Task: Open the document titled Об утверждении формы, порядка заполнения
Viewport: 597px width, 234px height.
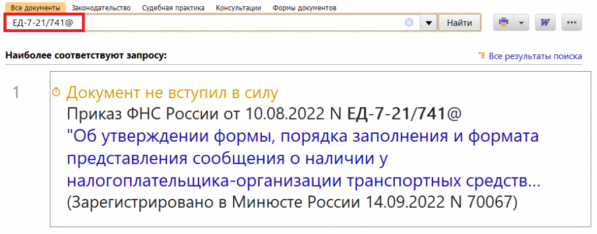Action: 303,159
